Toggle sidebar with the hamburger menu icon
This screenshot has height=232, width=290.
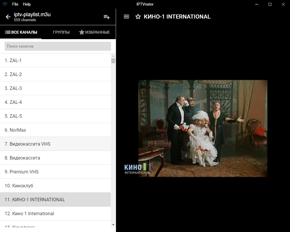(x=126, y=17)
